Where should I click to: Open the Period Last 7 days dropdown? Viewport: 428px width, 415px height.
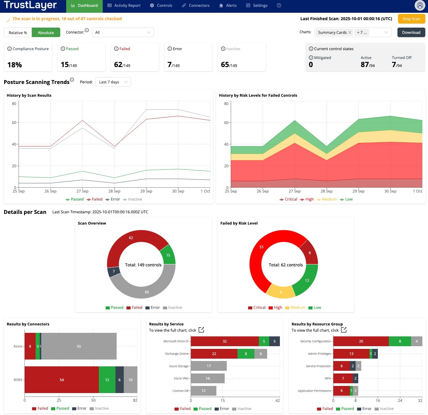tap(113, 82)
